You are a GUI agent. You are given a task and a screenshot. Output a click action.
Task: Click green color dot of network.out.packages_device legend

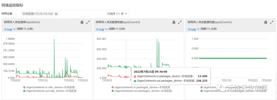coord(113,91)
